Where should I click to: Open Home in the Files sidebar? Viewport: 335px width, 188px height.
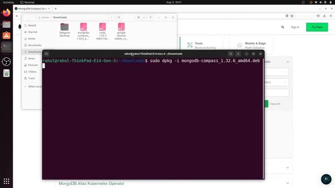pyautogui.click(x=31, y=39)
